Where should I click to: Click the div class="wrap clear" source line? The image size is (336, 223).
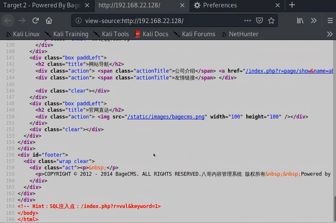[59, 161]
